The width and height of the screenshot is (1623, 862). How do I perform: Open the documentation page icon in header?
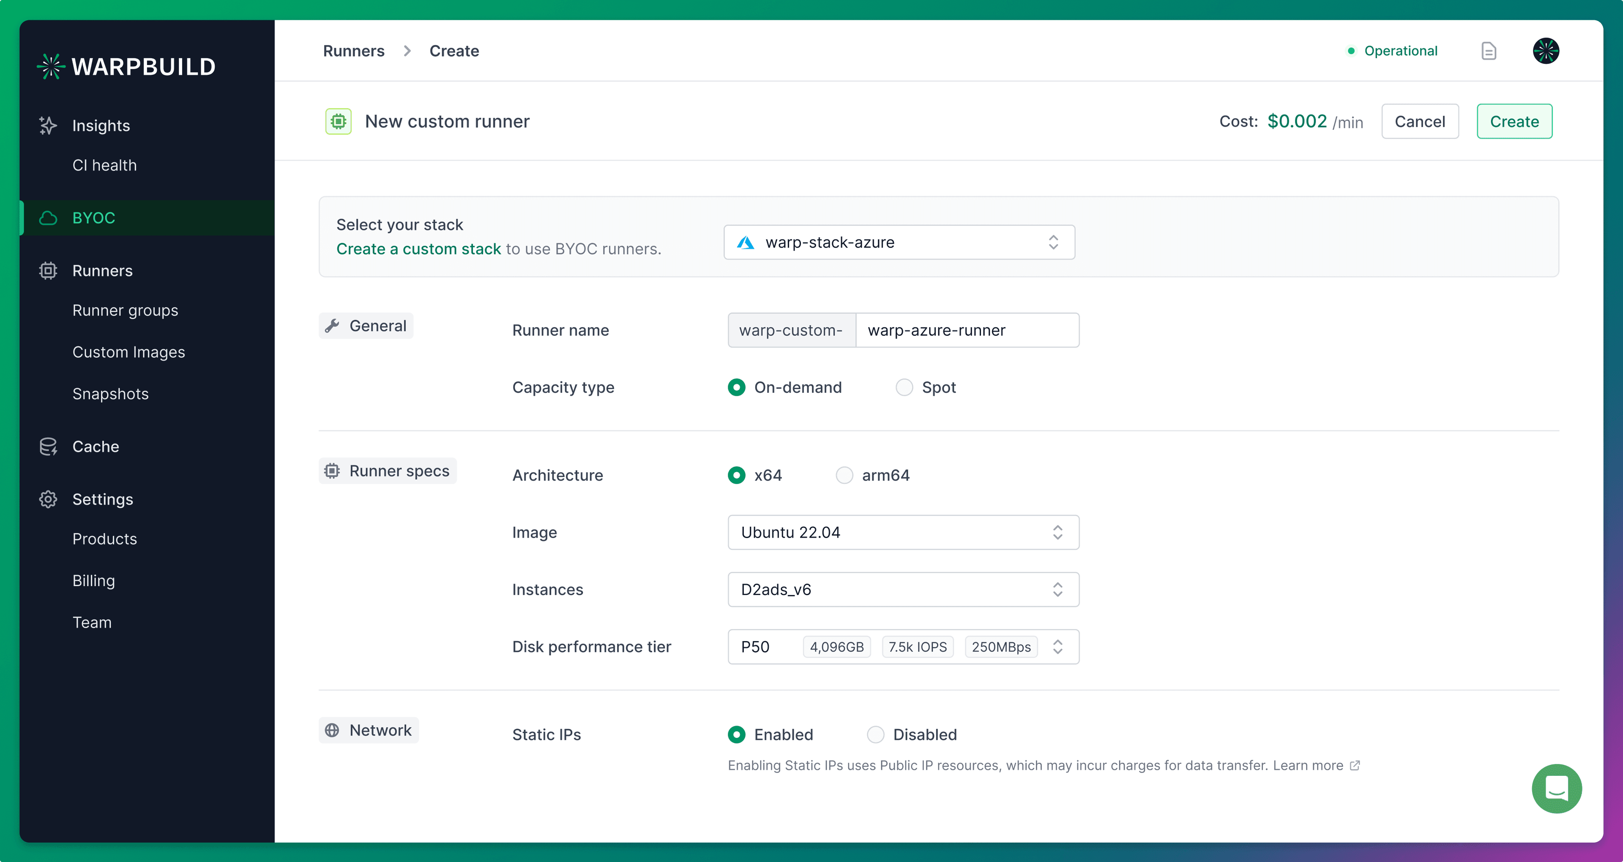click(x=1488, y=51)
